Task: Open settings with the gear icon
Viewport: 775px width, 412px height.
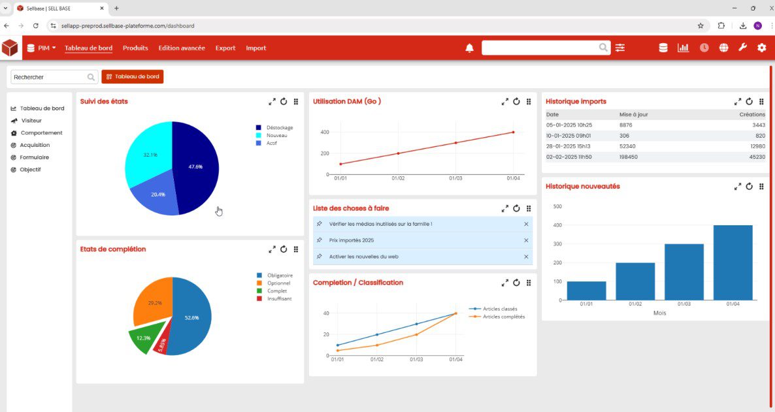Action: [761, 47]
